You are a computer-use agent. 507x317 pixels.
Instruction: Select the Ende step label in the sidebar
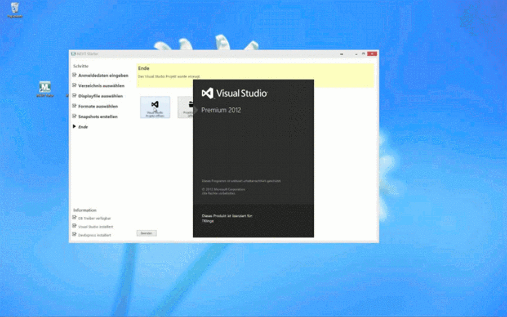point(83,127)
